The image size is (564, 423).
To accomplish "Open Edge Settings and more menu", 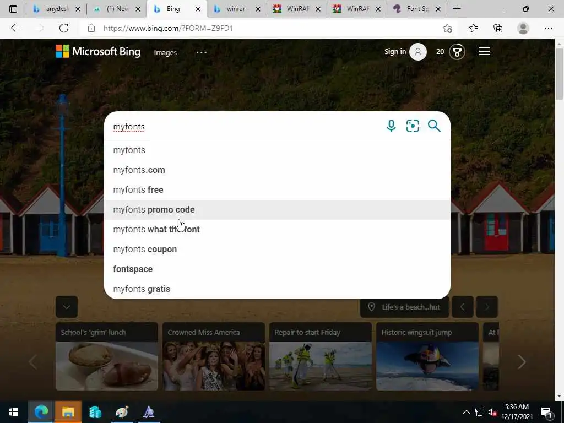I will pos(548,28).
